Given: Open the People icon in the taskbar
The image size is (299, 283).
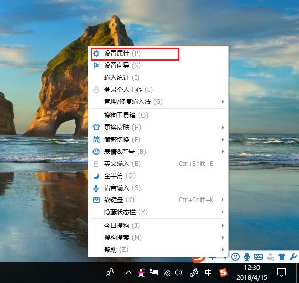Looking at the screenshot, I should click(110, 272).
